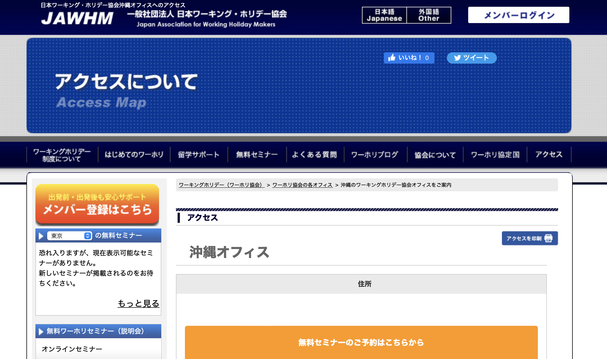
Task: Open ワーキングホリデー制度について menu
Action: tap(62, 155)
